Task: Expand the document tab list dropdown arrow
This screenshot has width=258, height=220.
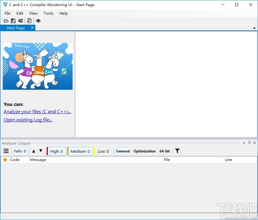Action: (x=254, y=28)
